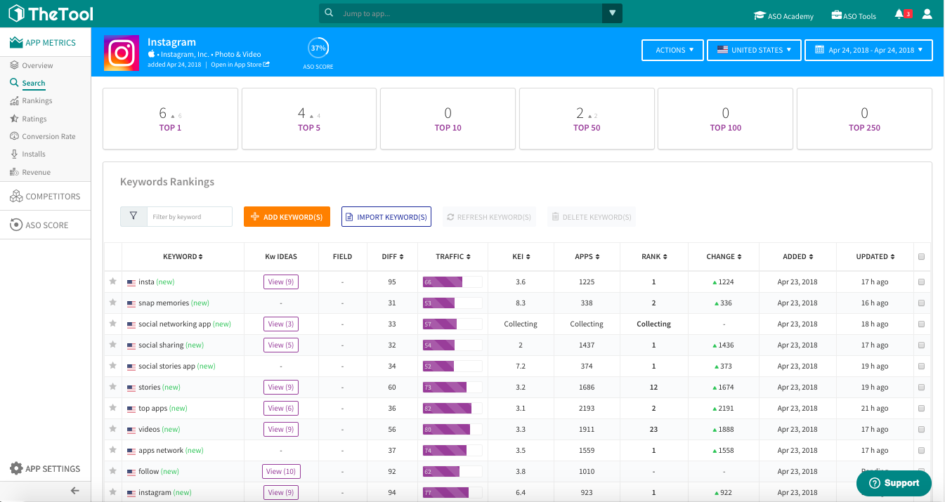This screenshot has width=945, height=502.
Task: Check the 'snap memories' row checkbox
Action: [x=921, y=303]
